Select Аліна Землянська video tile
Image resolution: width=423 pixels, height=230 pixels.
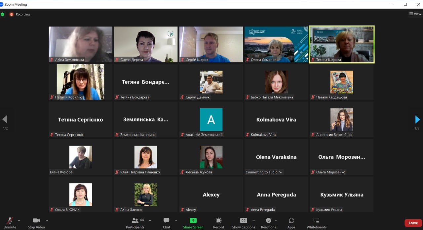pos(81,44)
